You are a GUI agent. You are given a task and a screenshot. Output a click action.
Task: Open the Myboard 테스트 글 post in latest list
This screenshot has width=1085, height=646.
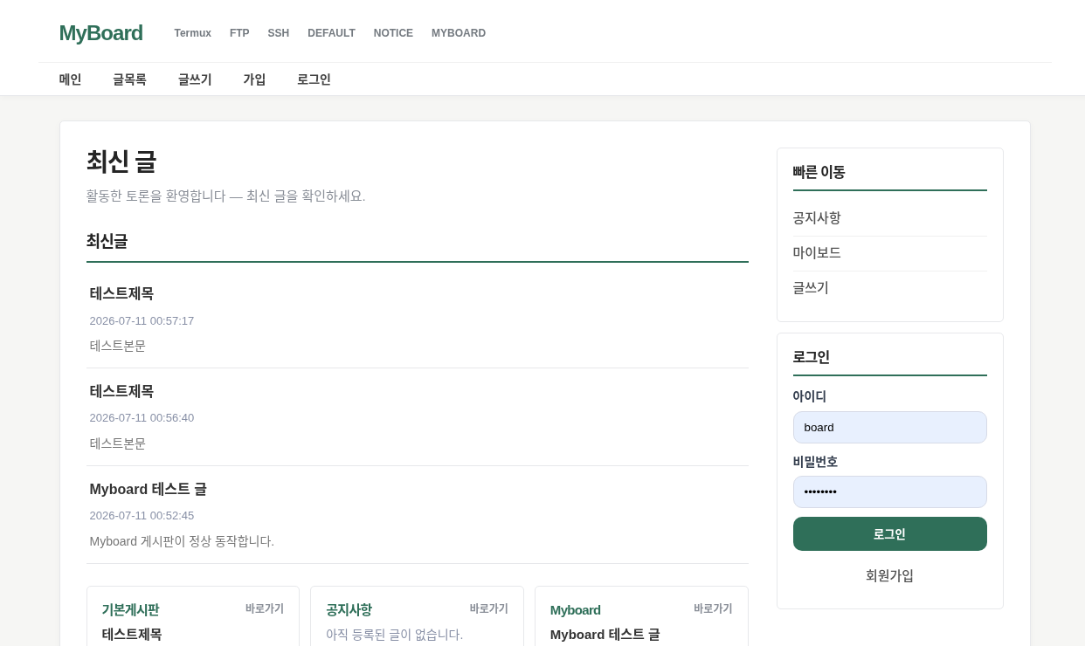149,489
